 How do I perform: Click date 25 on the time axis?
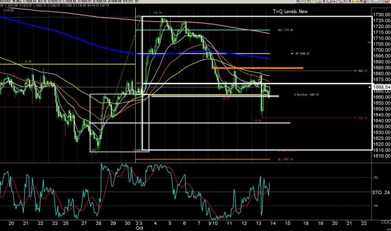66,224
